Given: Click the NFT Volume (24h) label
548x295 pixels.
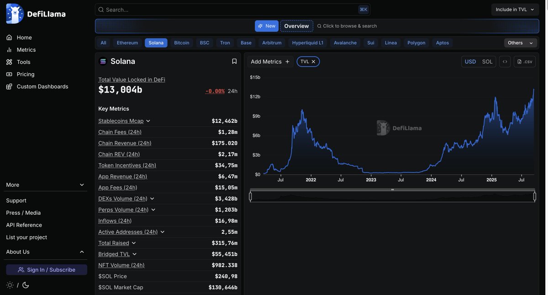Looking at the screenshot, I should pos(121,265).
